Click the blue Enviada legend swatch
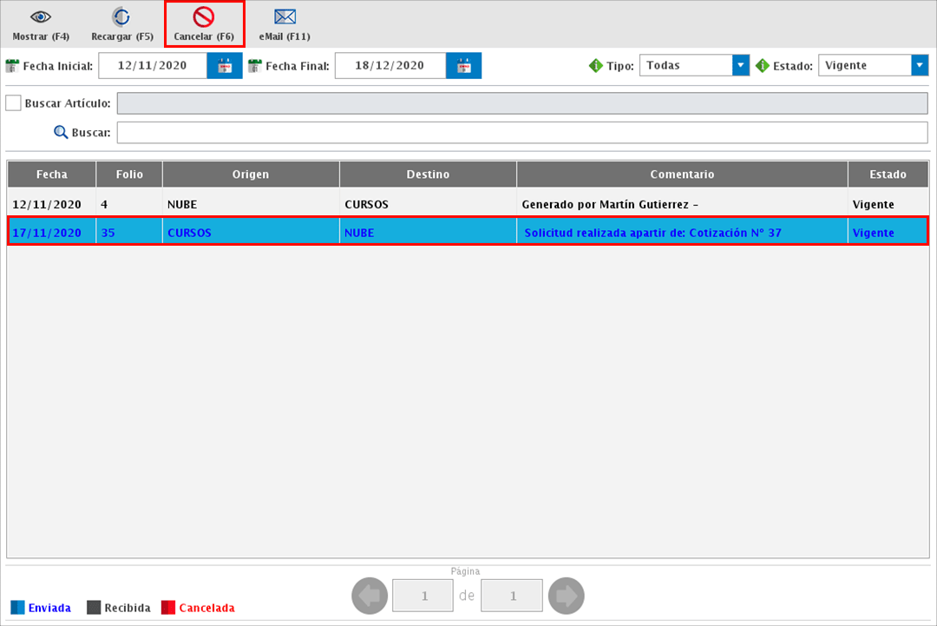Image resolution: width=937 pixels, height=626 pixels. point(17,608)
